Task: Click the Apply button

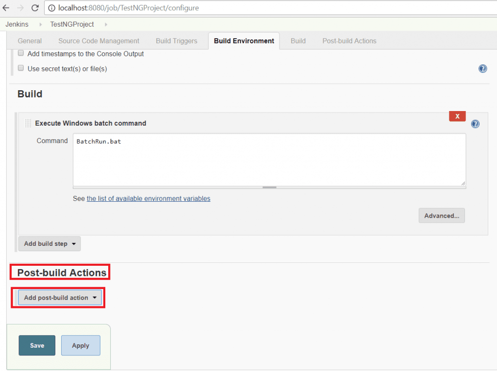Action: pyautogui.click(x=81, y=345)
